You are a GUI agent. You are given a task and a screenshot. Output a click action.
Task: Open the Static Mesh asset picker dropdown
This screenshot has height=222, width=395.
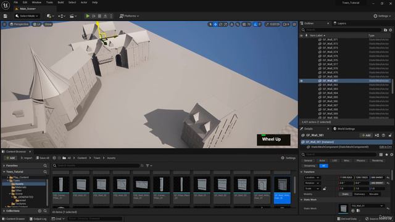[x=367, y=205]
